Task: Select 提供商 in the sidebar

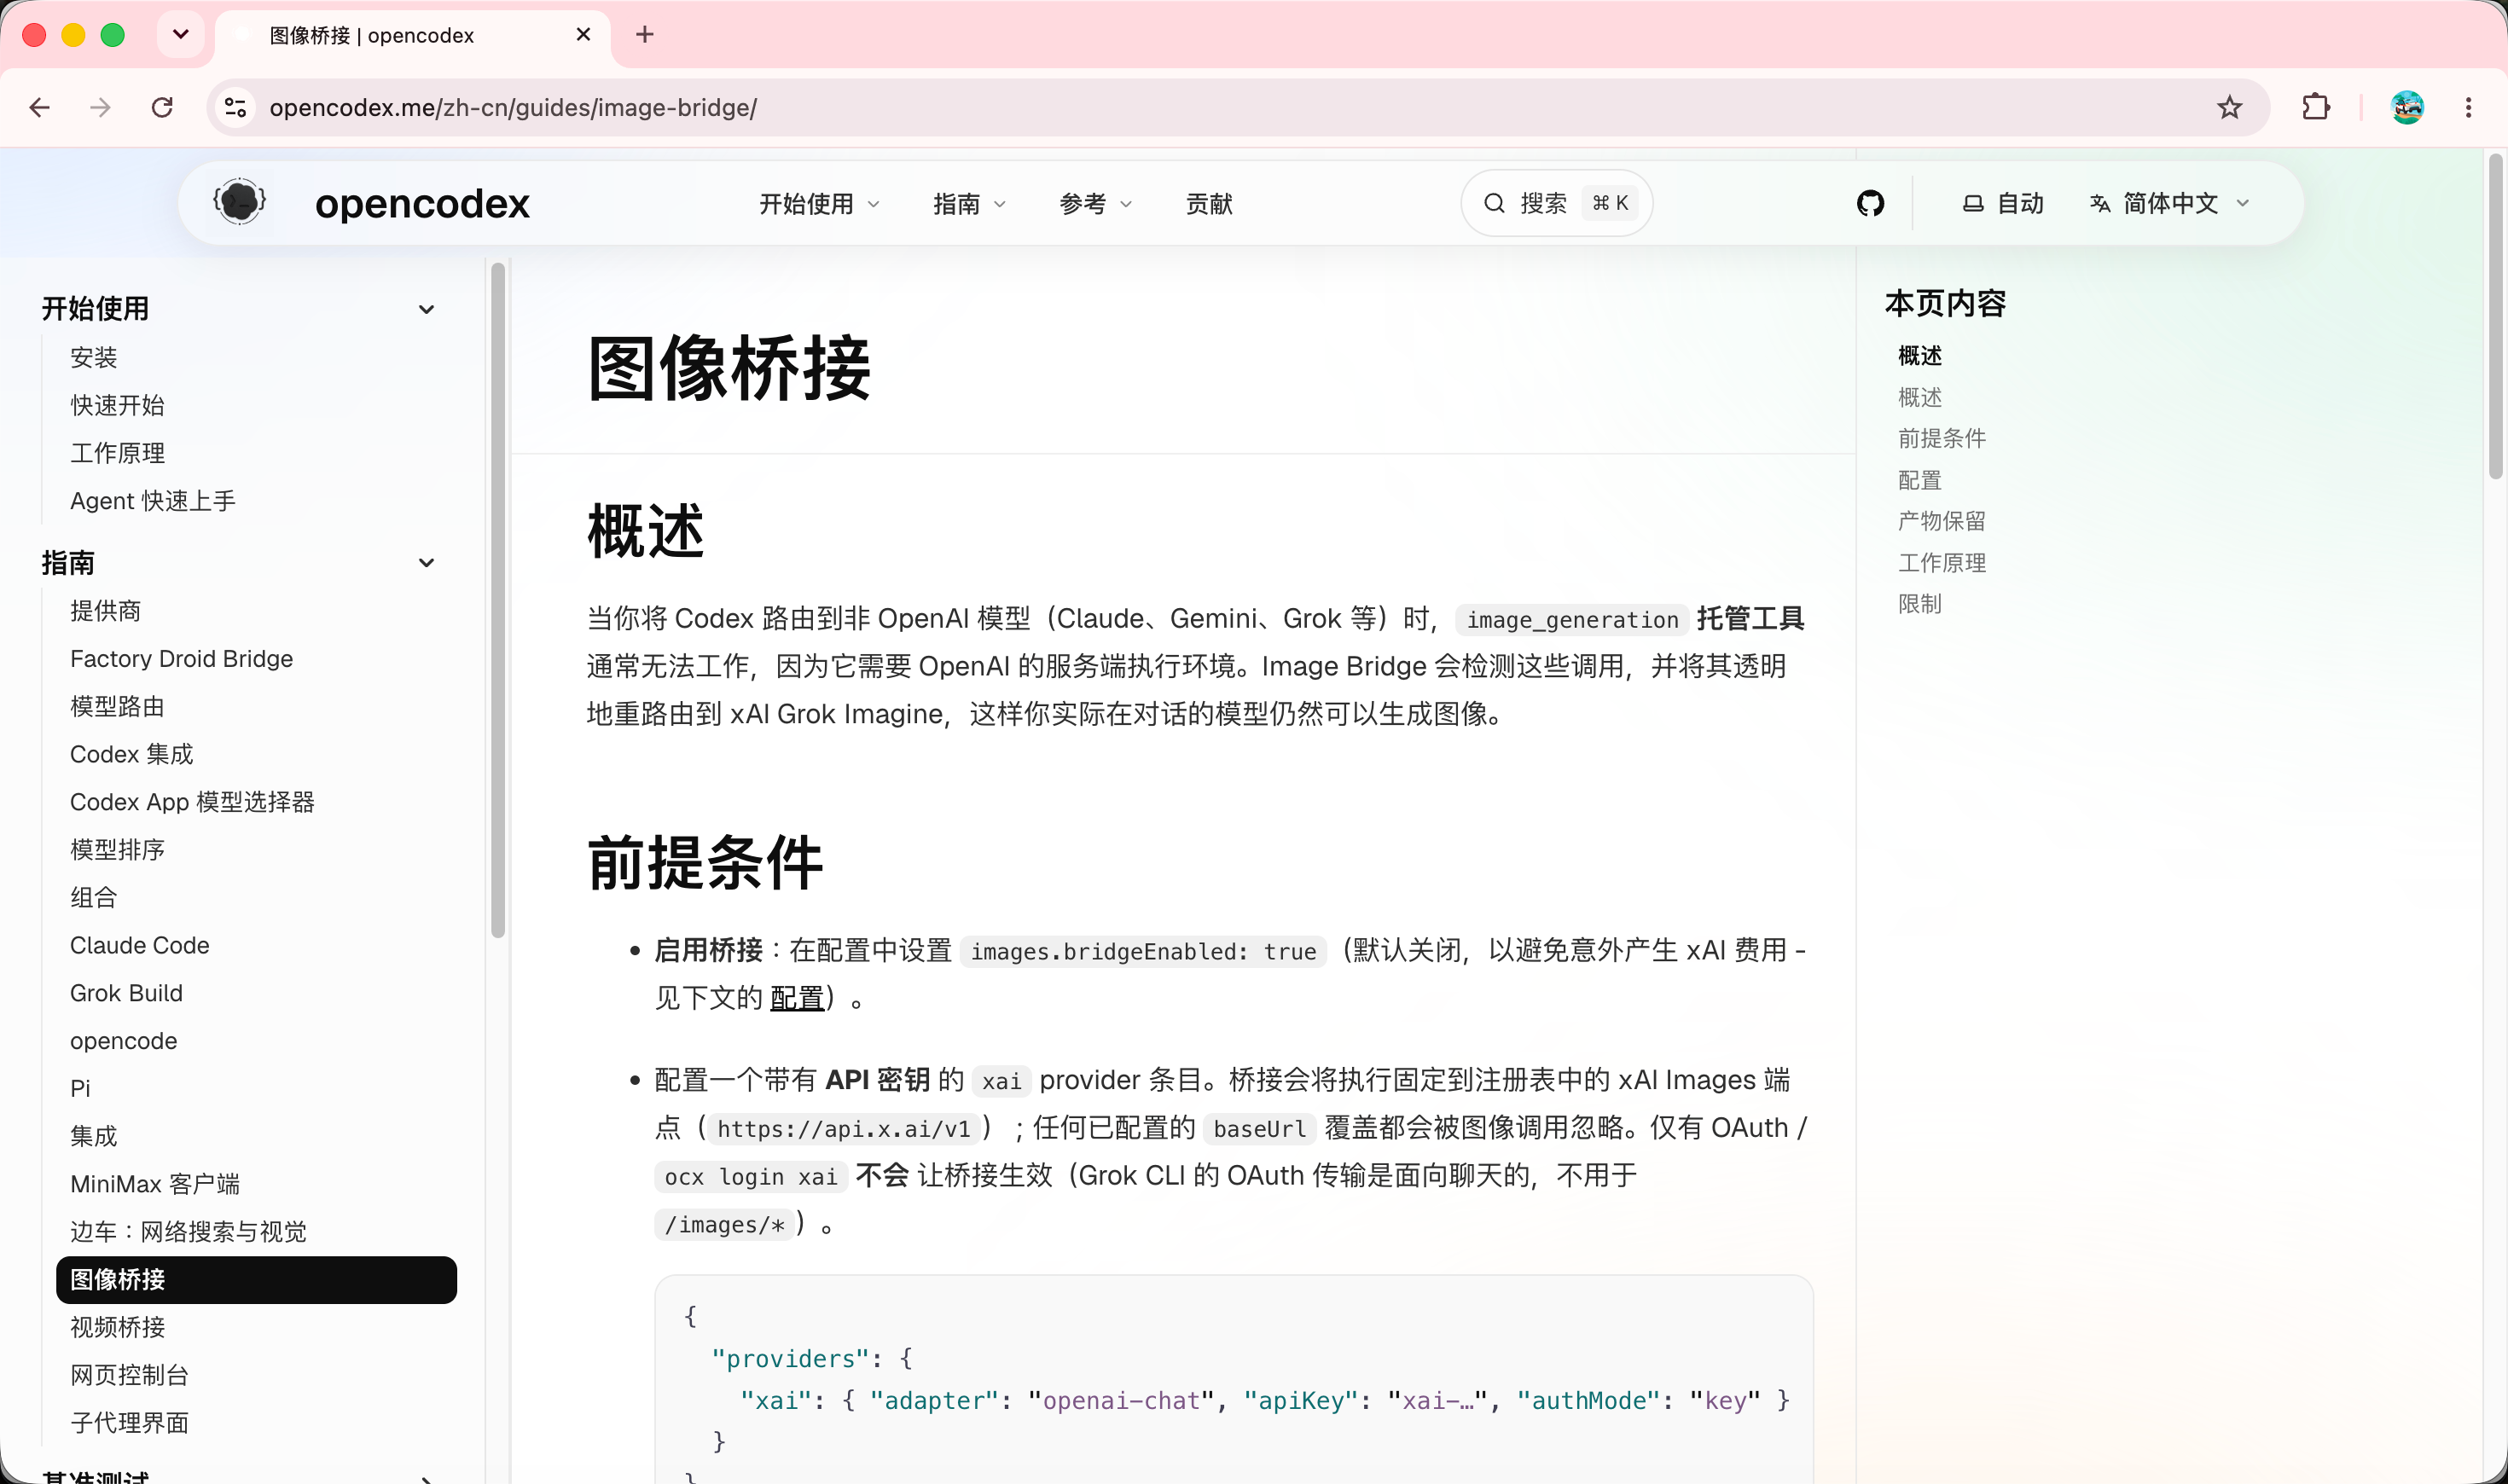Action: coord(105,611)
